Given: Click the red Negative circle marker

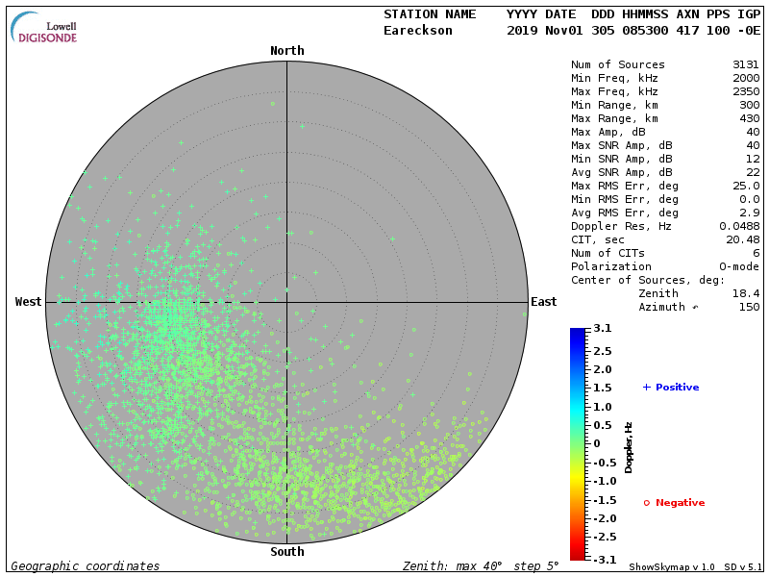Looking at the screenshot, I should pyautogui.click(x=646, y=503).
